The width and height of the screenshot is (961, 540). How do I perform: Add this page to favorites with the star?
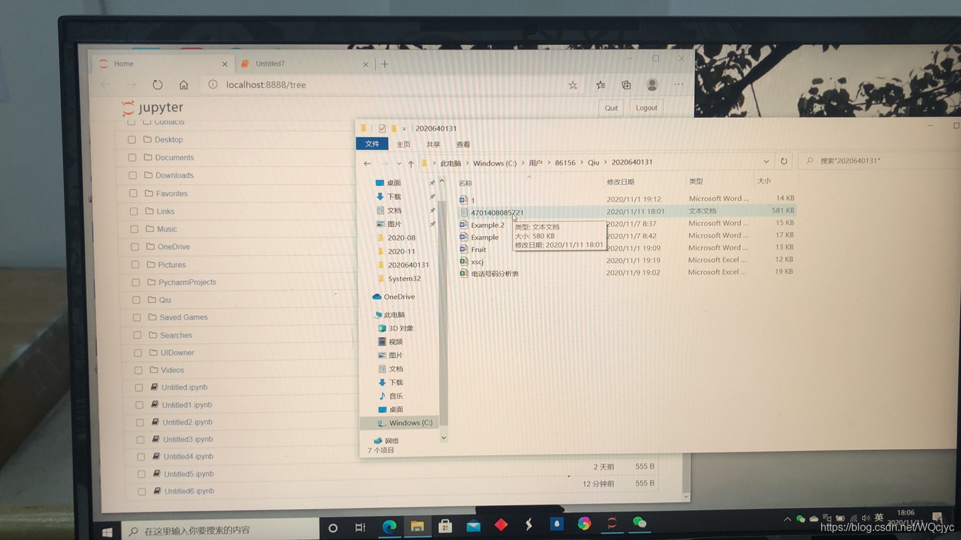tap(573, 85)
